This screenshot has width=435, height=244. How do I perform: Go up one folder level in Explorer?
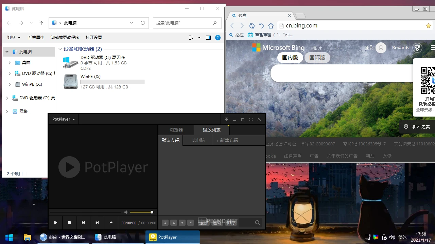pyautogui.click(x=41, y=23)
